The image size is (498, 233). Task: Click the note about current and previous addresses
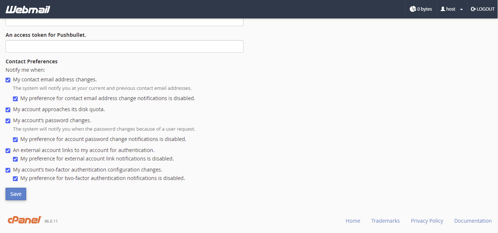coord(102,88)
